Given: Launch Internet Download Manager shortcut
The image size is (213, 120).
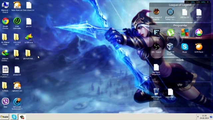Looking at the screenshot, I should 5,56.
